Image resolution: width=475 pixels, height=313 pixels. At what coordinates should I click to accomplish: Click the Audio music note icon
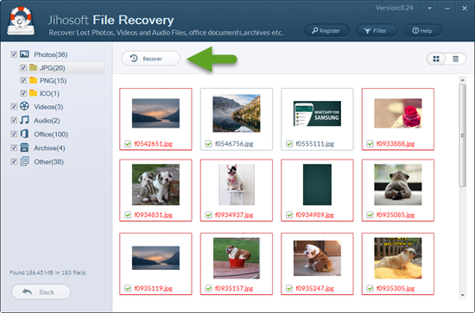pyautogui.click(x=24, y=120)
